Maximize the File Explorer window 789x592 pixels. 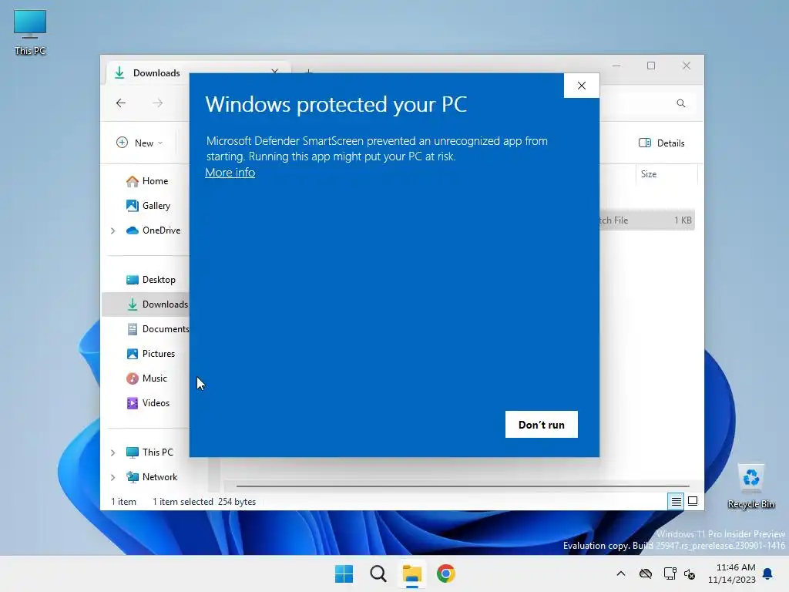tap(651, 66)
